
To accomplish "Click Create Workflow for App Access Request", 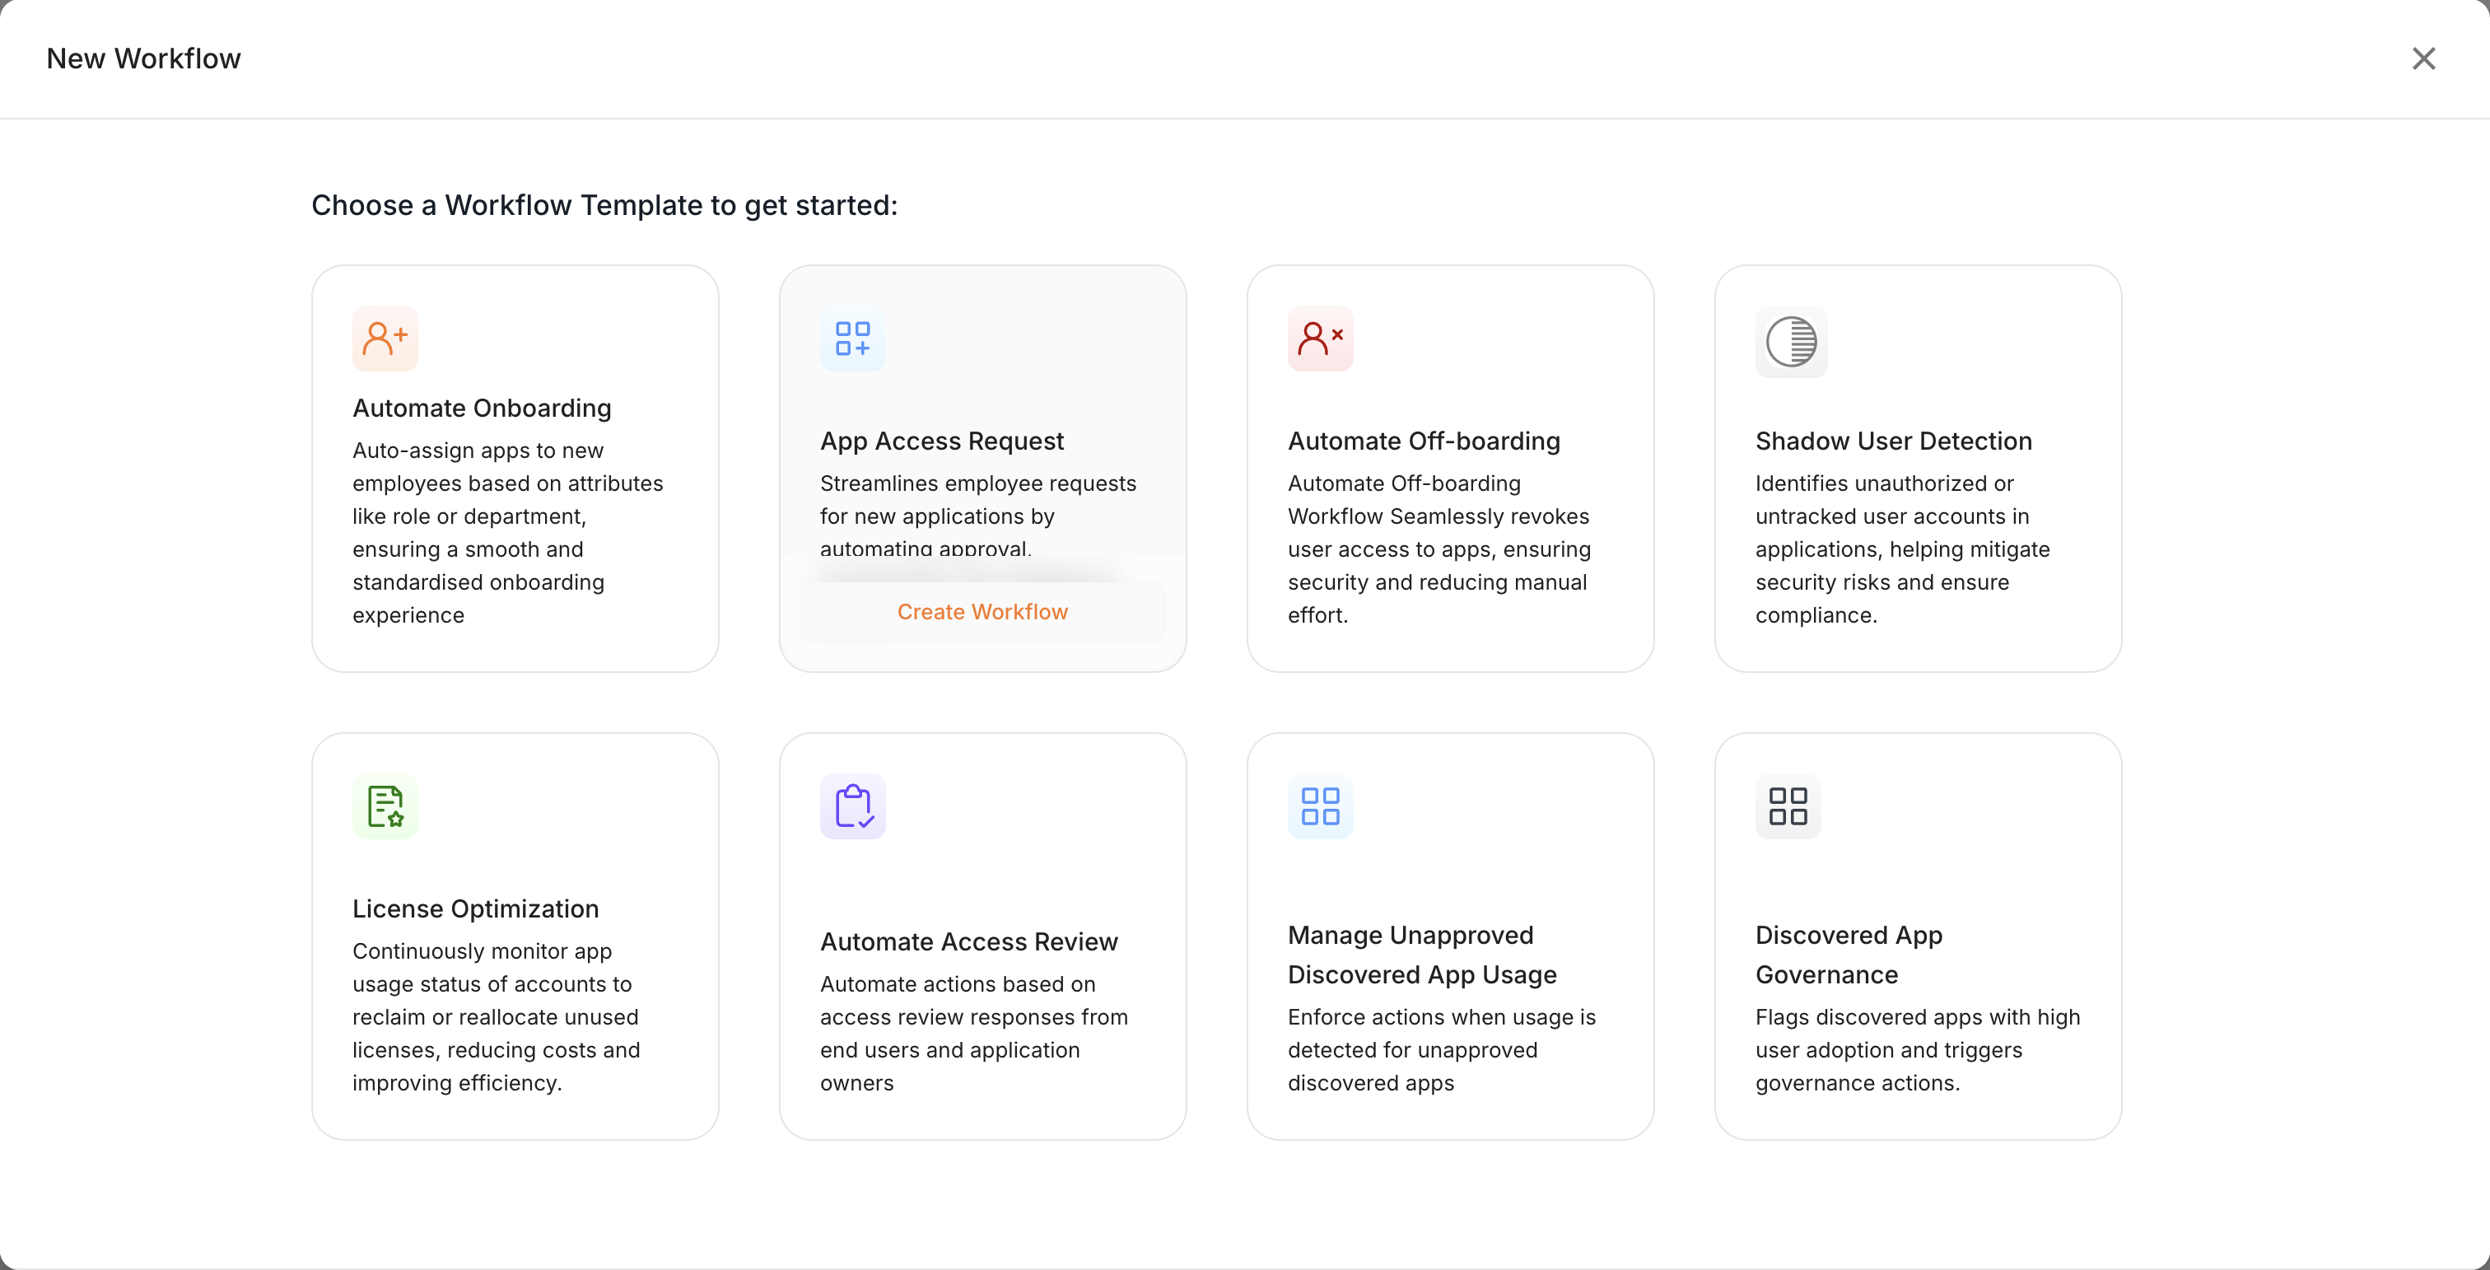I will [982, 612].
